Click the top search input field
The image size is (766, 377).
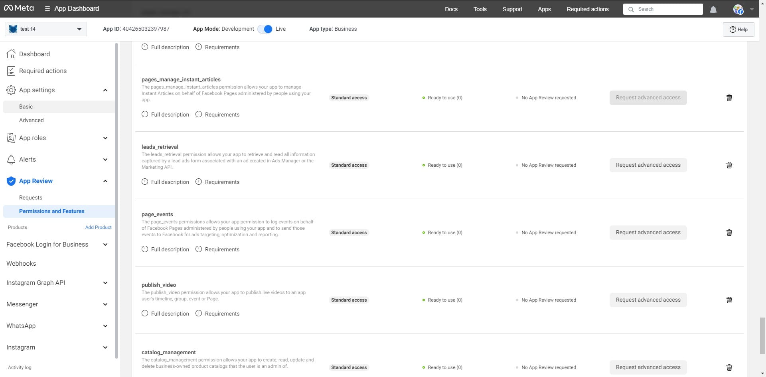[663, 9]
